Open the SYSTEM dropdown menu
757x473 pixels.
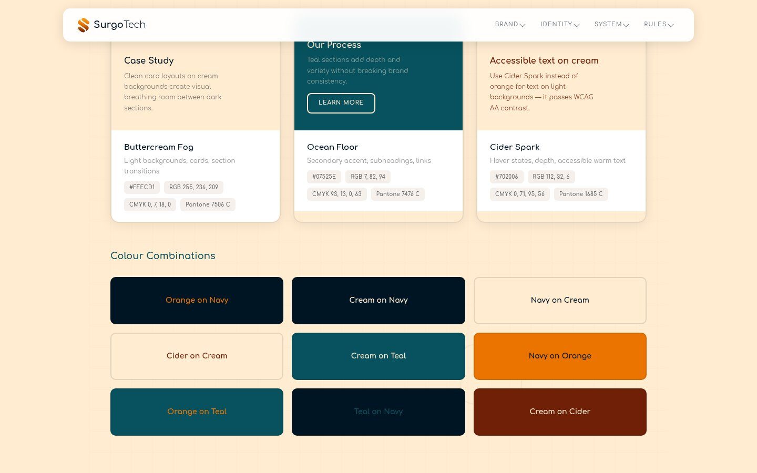pyautogui.click(x=611, y=25)
